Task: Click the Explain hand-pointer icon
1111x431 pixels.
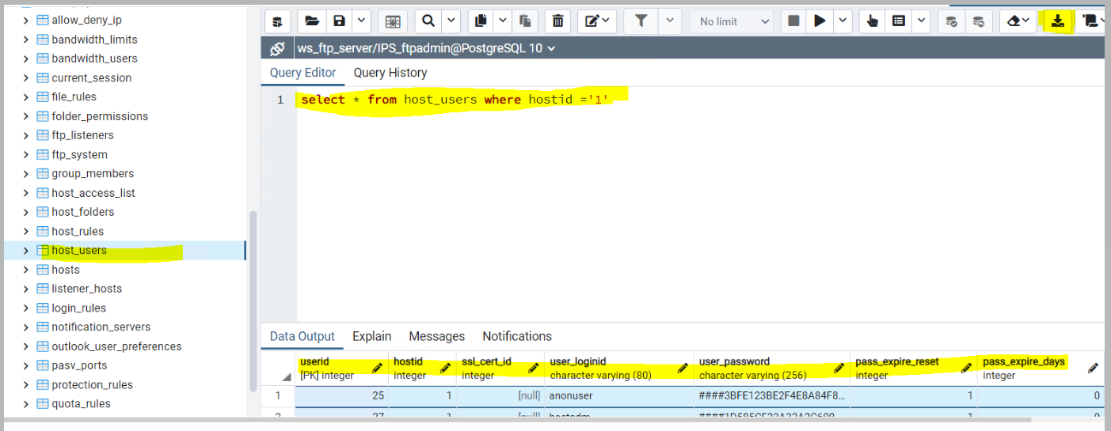Action: point(873,21)
